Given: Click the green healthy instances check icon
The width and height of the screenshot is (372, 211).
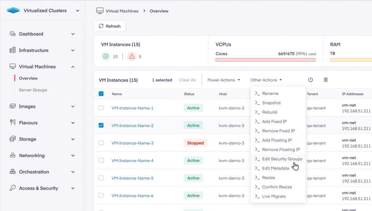Looking at the screenshot, I should pyautogui.click(x=106, y=56).
